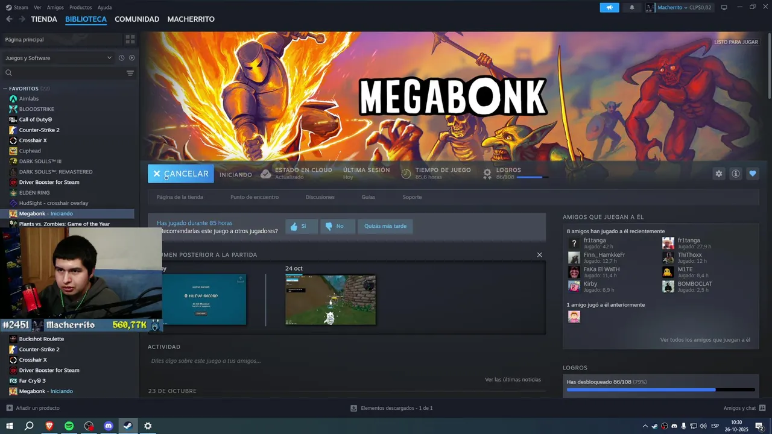The width and height of the screenshot is (772, 434).
Task: Cancel launching Megabonk
Action: pos(181,174)
